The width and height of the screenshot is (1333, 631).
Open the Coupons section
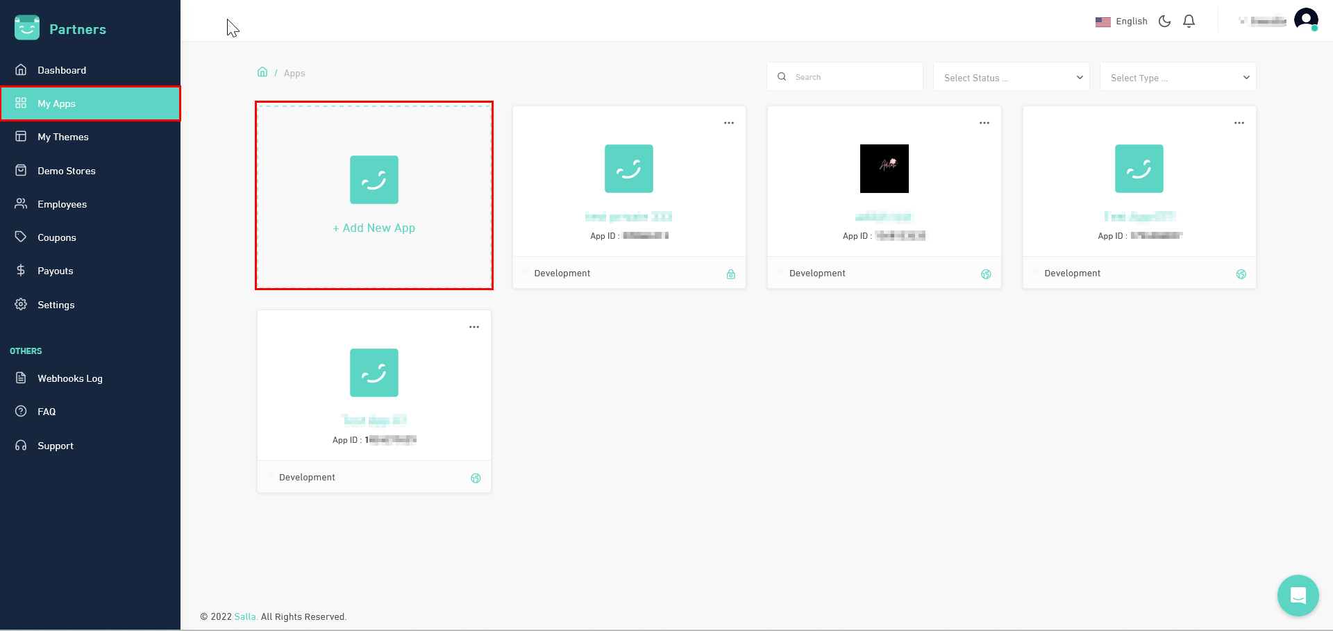(x=57, y=237)
